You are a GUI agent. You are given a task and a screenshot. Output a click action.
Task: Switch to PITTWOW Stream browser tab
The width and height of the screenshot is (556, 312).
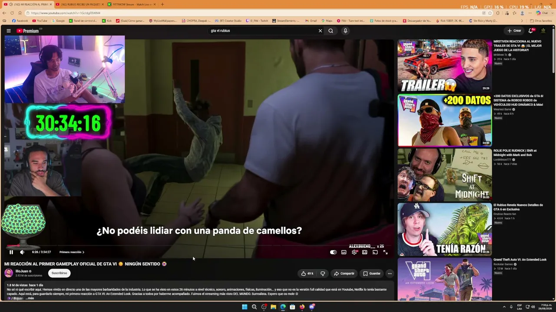pos(131,4)
